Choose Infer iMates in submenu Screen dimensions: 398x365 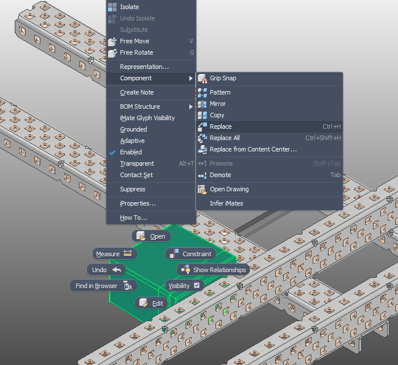tap(270, 204)
